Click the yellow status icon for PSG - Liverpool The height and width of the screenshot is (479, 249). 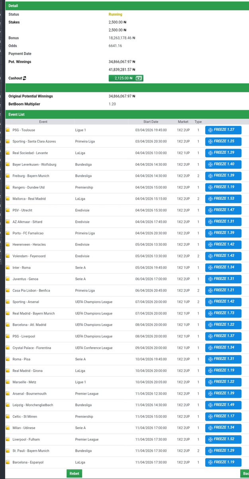click(x=8, y=336)
